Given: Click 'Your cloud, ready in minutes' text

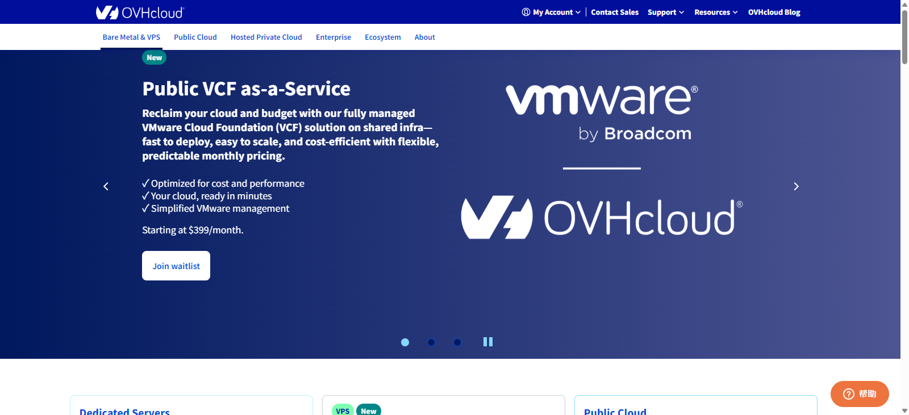Looking at the screenshot, I should pyautogui.click(x=211, y=196).
